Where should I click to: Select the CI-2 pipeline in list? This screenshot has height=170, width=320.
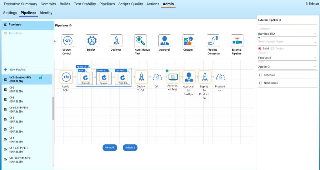point(27,89)
